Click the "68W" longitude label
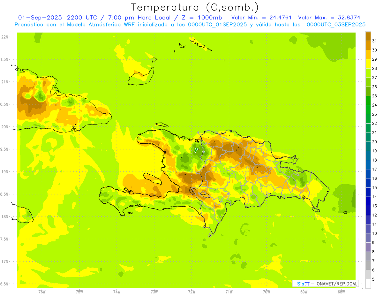 (x=341, y=292)
